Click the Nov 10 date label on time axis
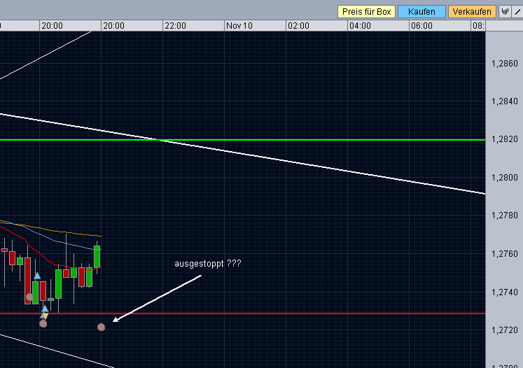 click(x=239, y=25)
